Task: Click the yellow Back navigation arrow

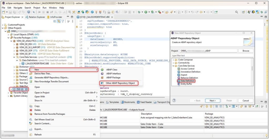Action: click(201, 12)
